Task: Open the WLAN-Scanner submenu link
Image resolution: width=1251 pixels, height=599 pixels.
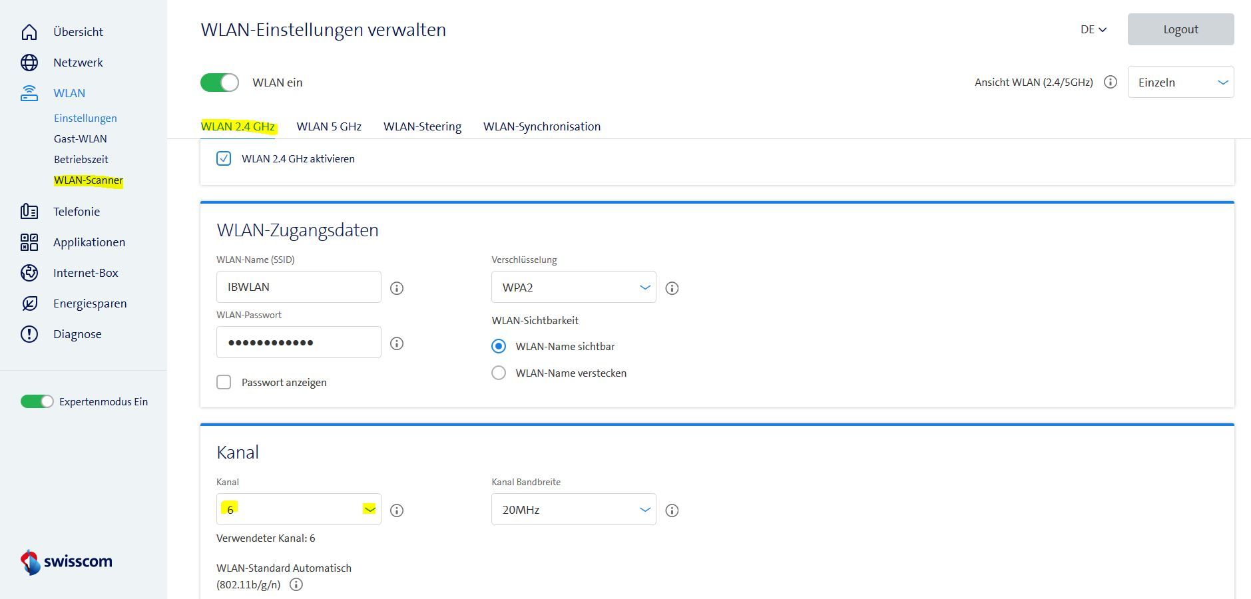Action: [89, 180]
